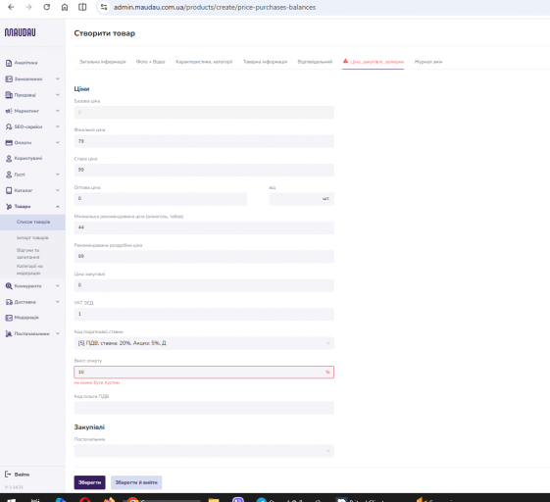
Task: Expand the SEO-сервіси menu chevron
Action: tap(58, 126)
